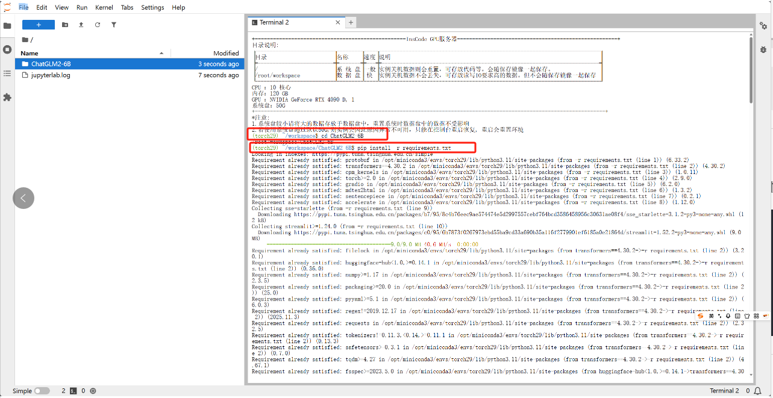Toggle IME punctuation mode icon
Screen dimensions: 773x398
(719, 316)
